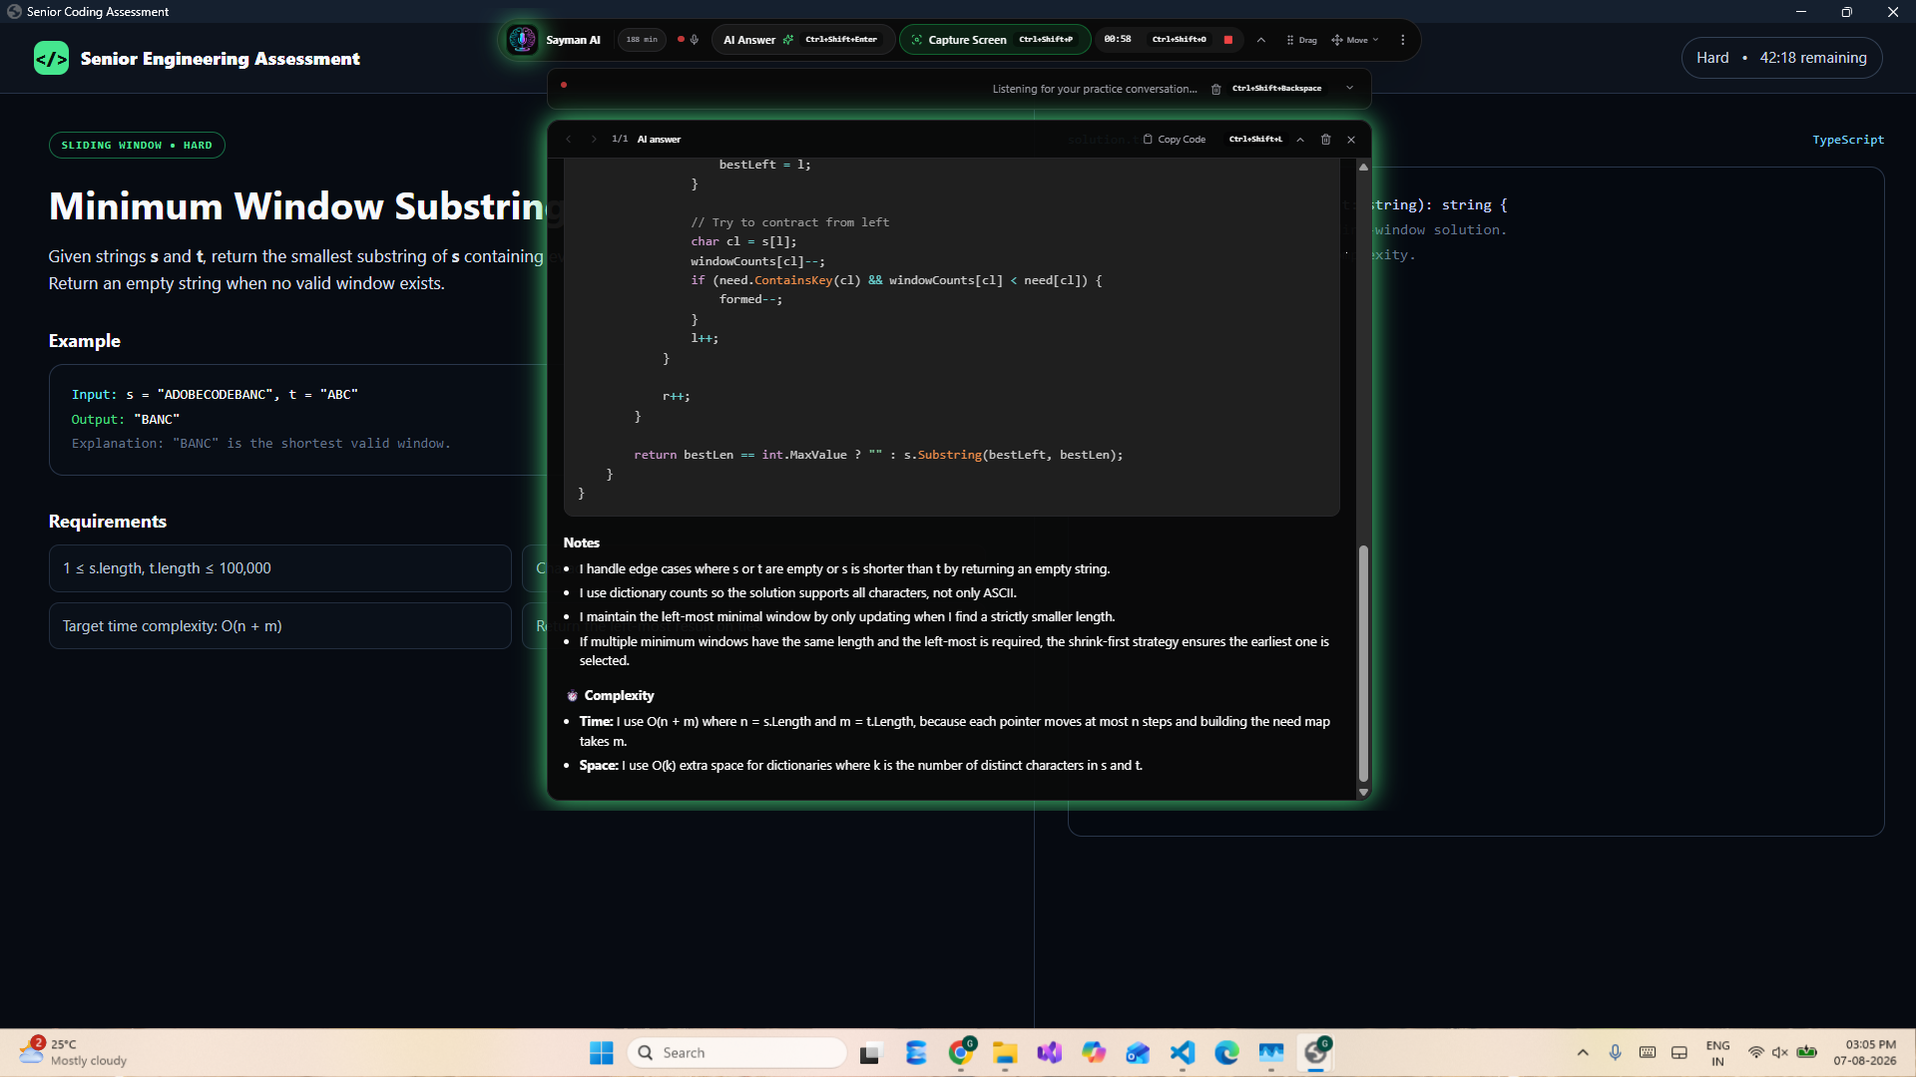Click the AI answer scrollbar thumb
The height and width of the screenshot is (1077, 1916).
point(1363,663)
